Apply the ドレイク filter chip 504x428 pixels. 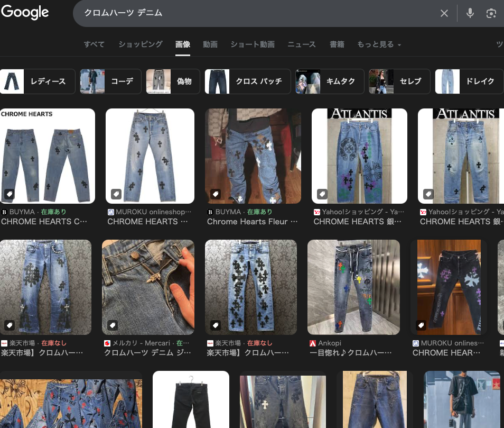click(469, 81)
